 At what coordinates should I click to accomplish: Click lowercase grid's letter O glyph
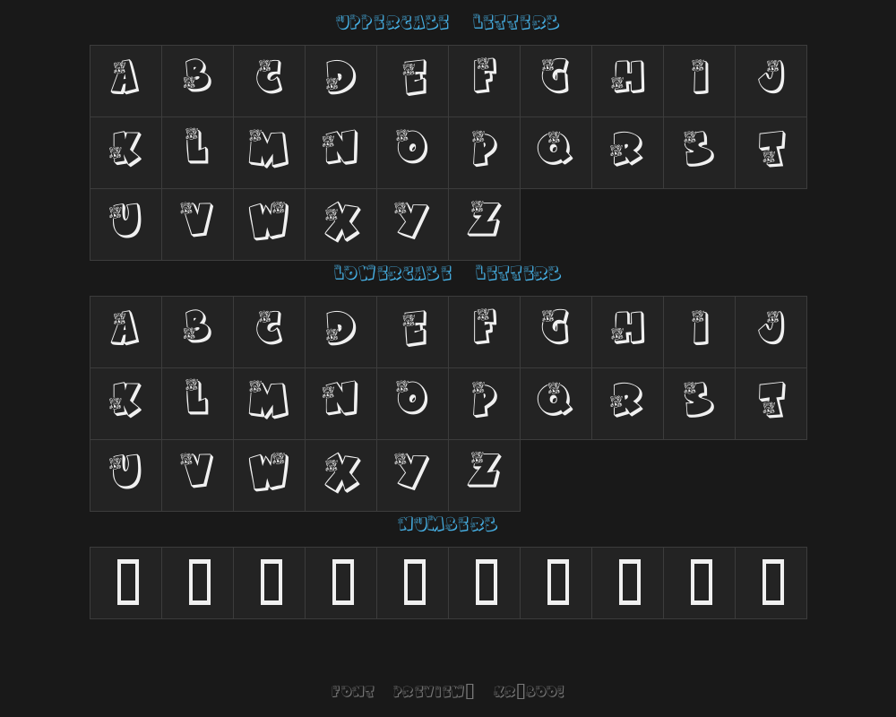412,403
